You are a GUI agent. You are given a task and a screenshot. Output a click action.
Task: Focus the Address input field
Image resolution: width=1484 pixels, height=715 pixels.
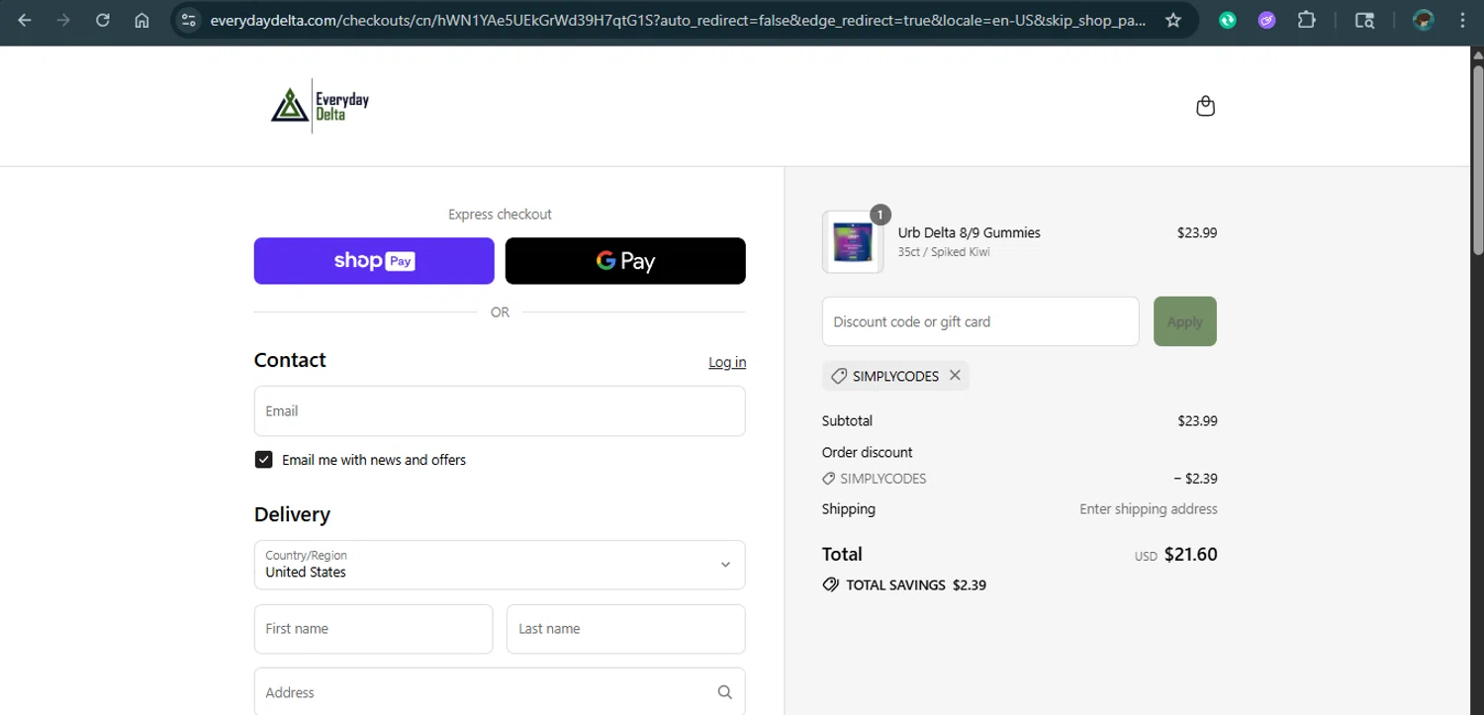(500, 692)
